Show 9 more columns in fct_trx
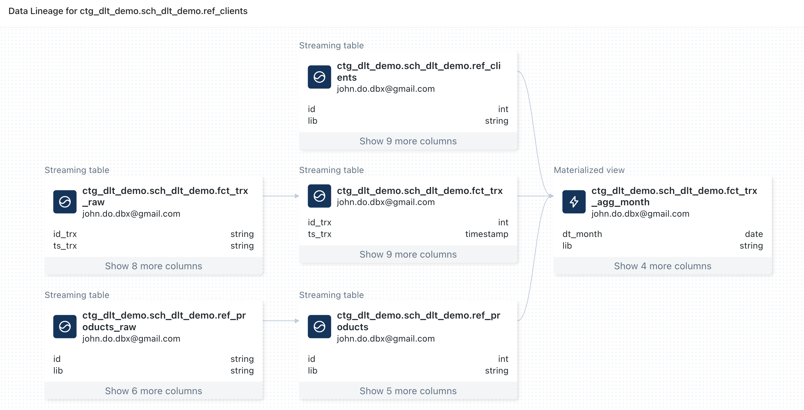Screen dimensions: 804x410 pyautogui.click(x=408, y=254)
